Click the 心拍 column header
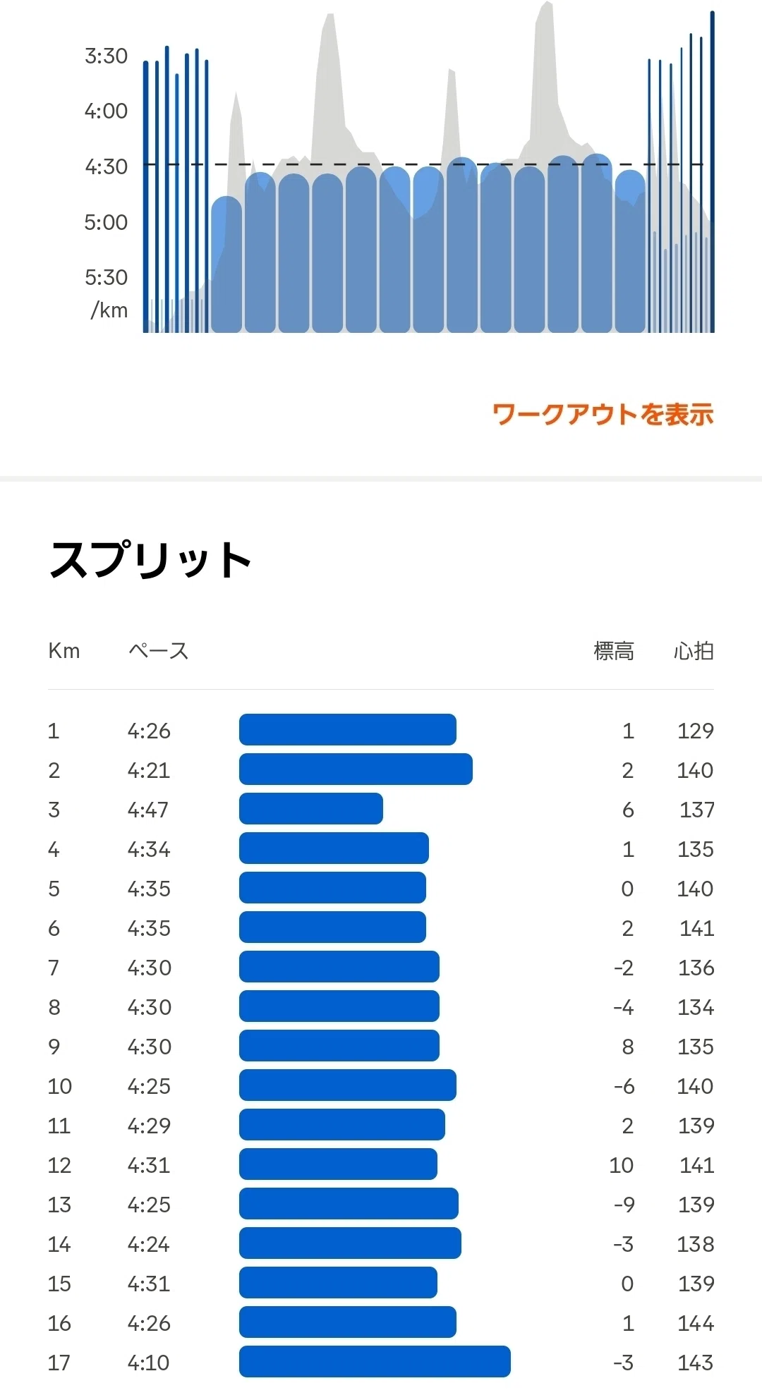The height and width of the screenshot is (1395, 762). pos(694,650)
